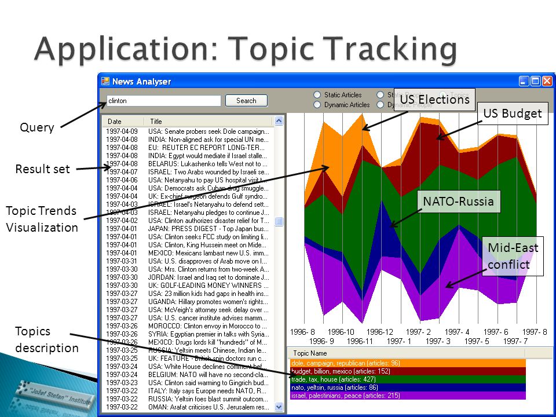Select the orange dole, campaign, republican topic
This screenshot has height=417, width=556.
pos(408,363)
